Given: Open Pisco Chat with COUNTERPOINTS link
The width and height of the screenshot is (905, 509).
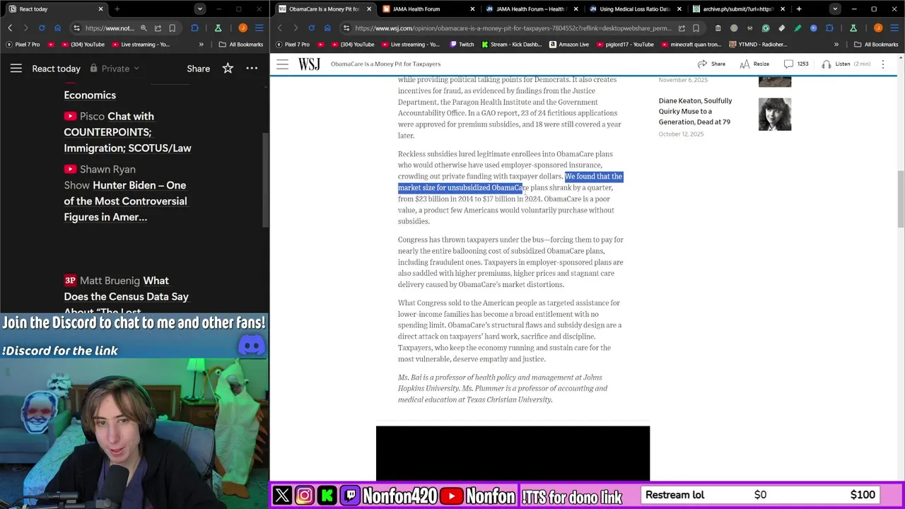Looking at the screenshot, I should coord(127,132).
